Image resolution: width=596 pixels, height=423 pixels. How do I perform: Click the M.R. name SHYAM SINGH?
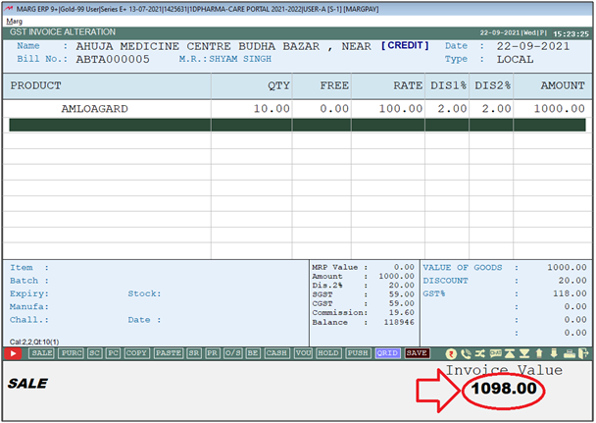[x=240, y=59]
